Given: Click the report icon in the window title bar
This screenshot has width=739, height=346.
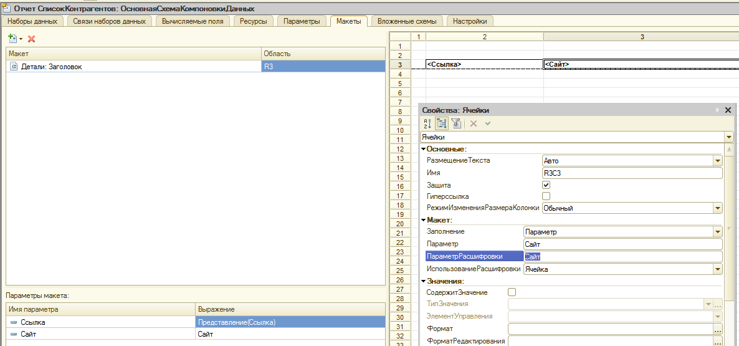Looking at the screenshot, I should pyautogui.click(x=5, y=9).
